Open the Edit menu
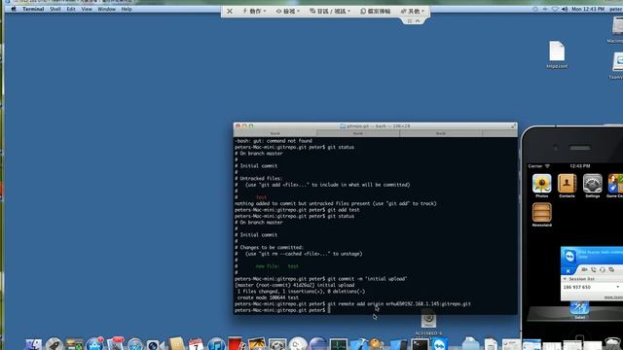Viewport: 623px width, 350px height. pyautogui.click(x=71, y=9)
